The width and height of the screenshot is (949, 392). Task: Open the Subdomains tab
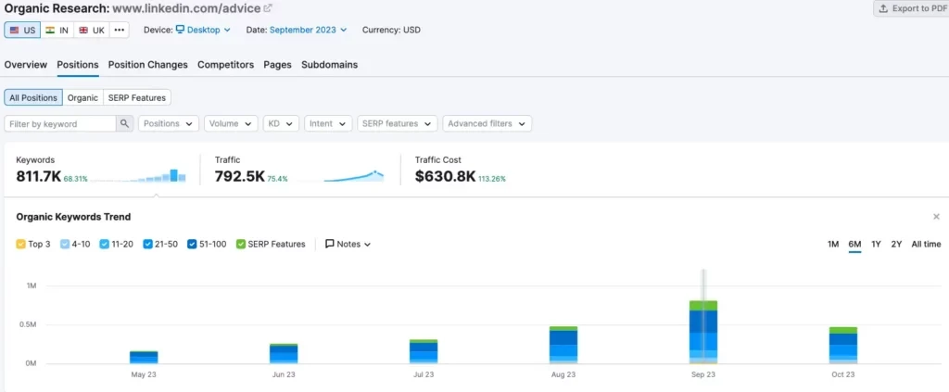tap(329, 65)
